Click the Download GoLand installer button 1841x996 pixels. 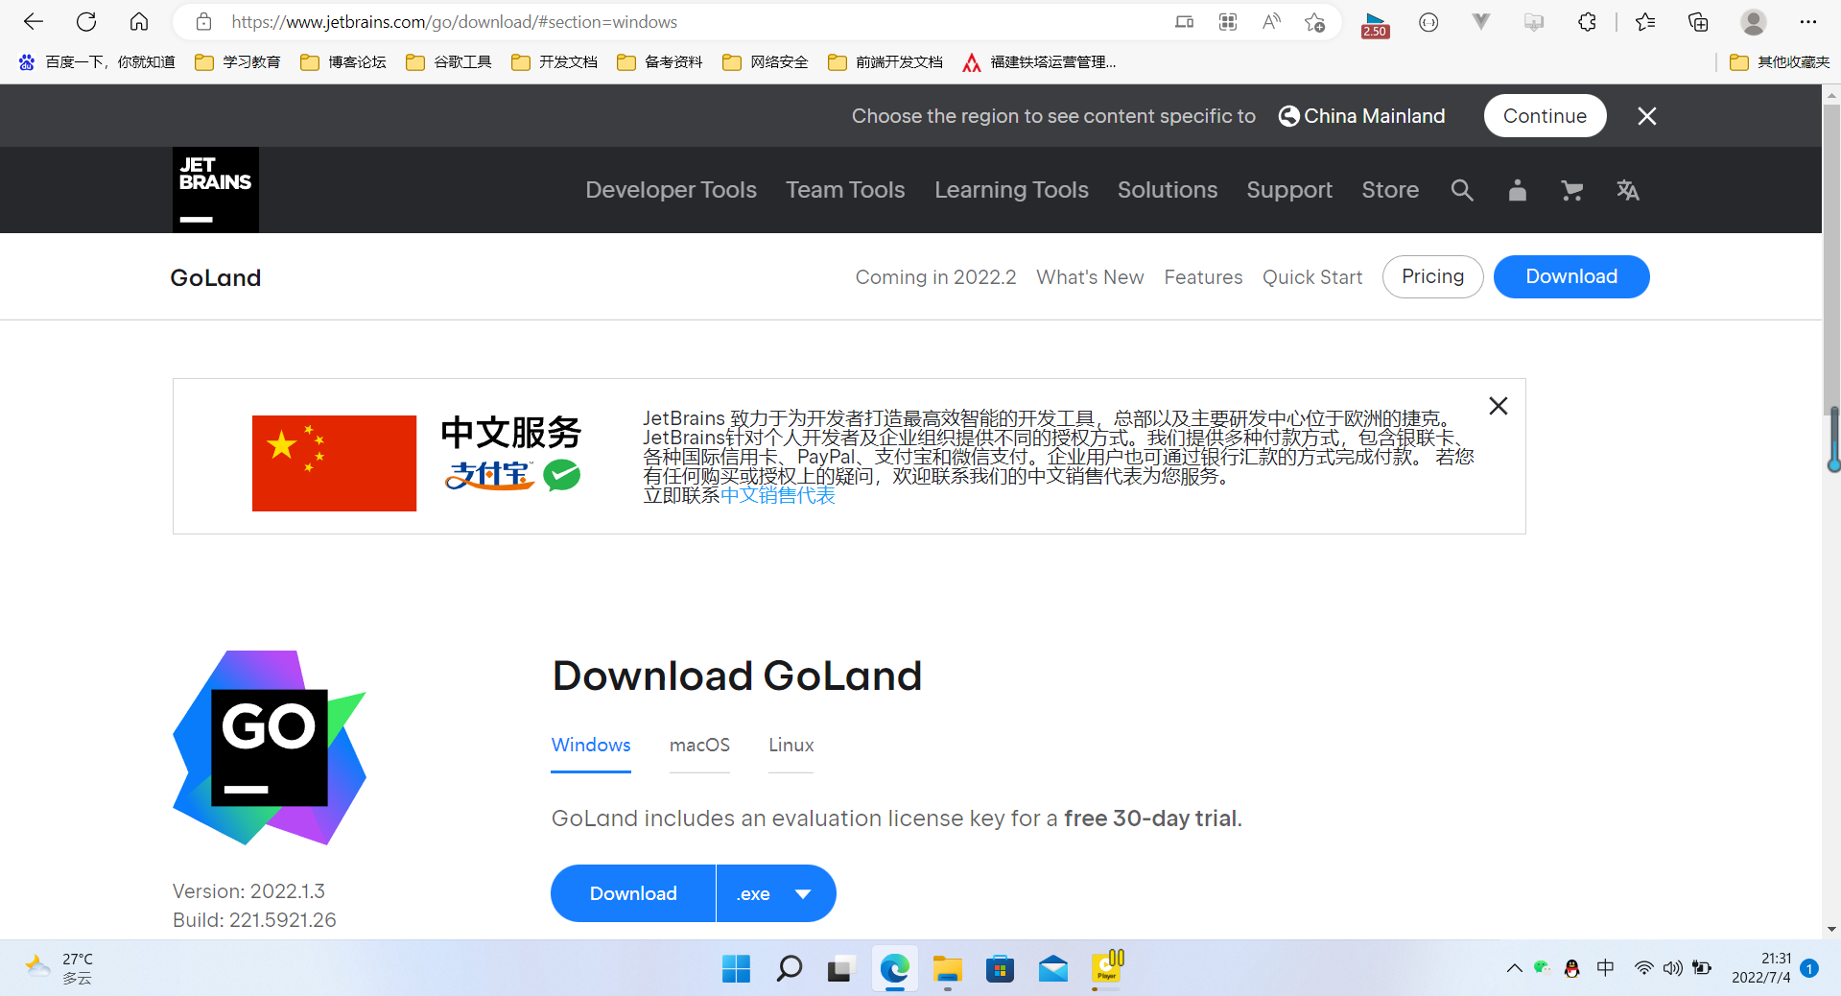click(x=633, y=893)
